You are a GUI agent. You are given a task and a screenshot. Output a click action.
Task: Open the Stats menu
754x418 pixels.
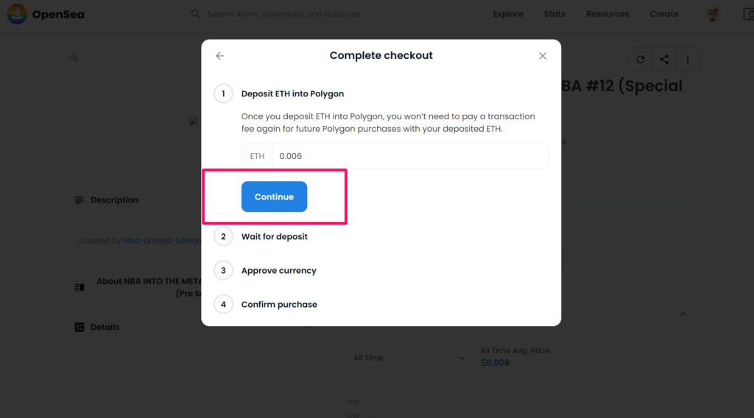pos(554,14)
